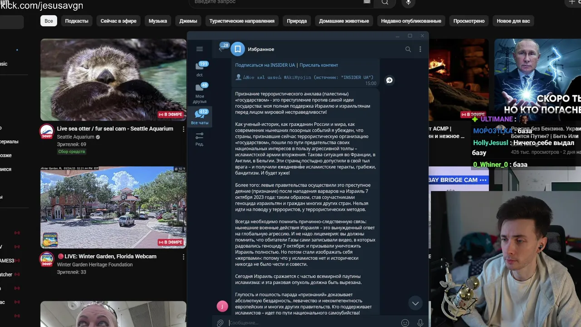Open Live sea otter video title
Screen dimensions: 581x327
pyautogui.click(x=115, y=129)
